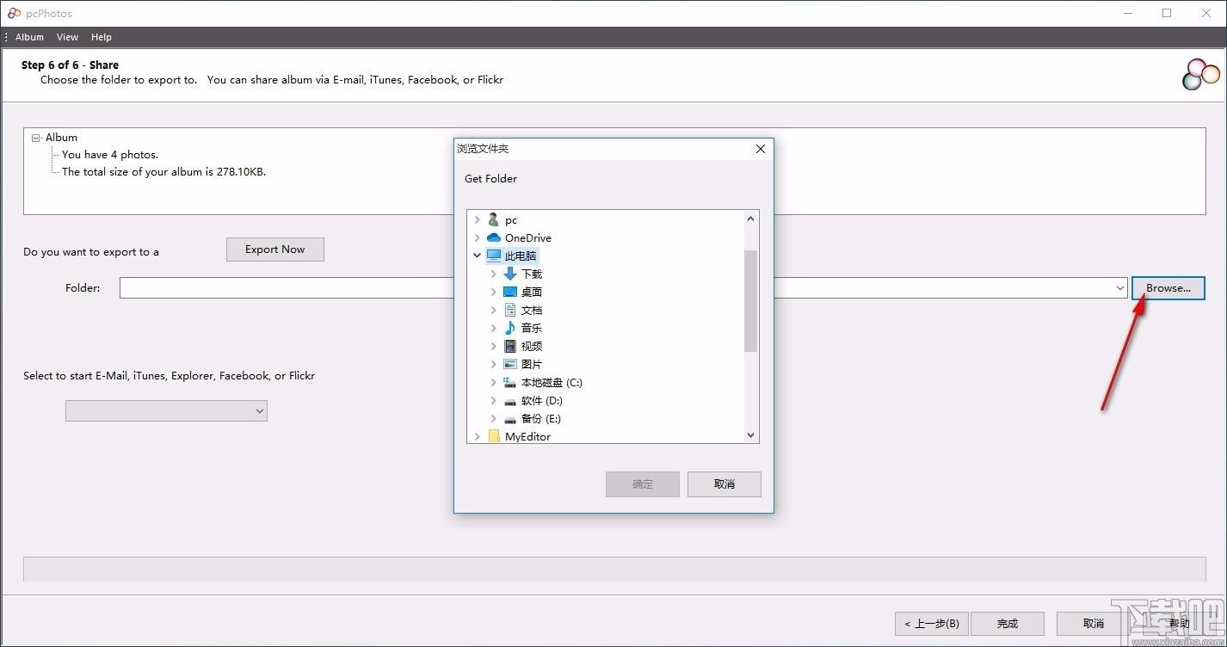
Task: Click the Export Now button
Action: click(x=275, y=250)
